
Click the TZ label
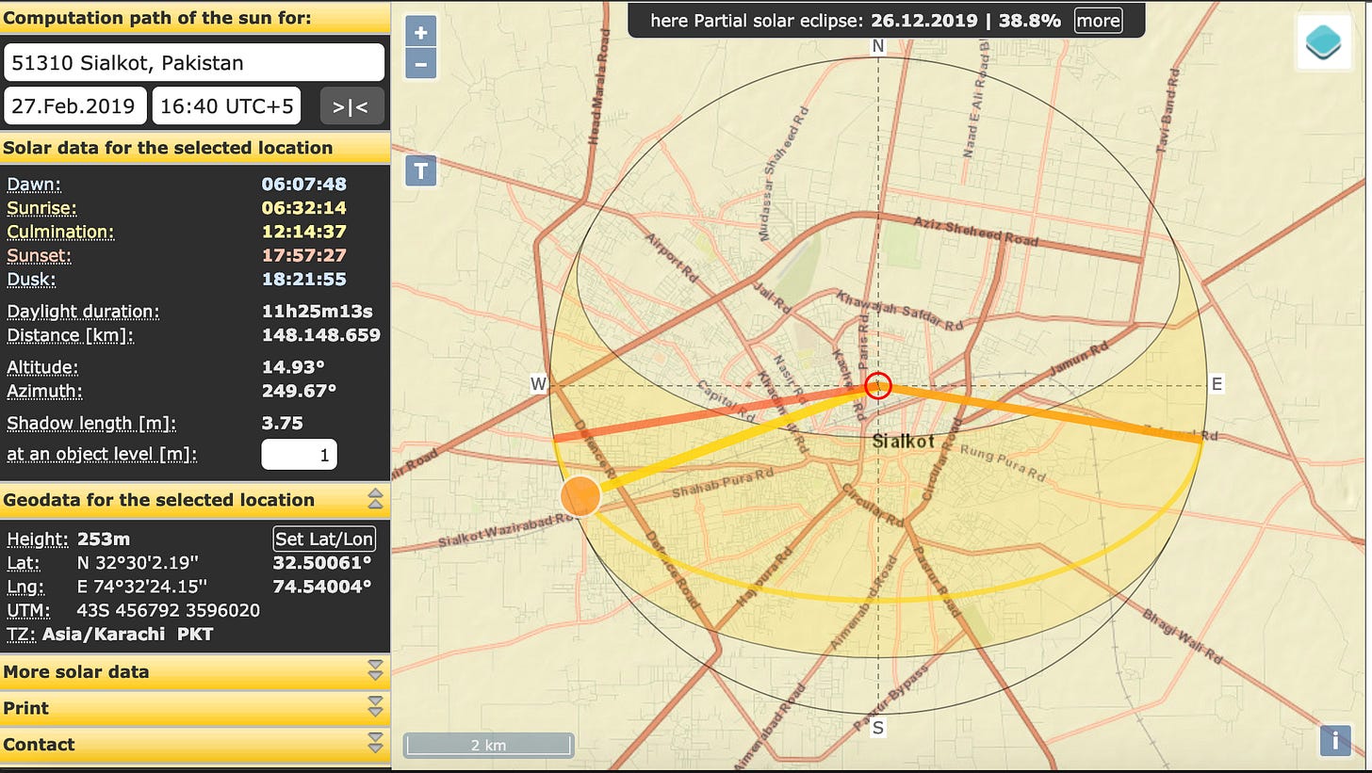[22, 635]
